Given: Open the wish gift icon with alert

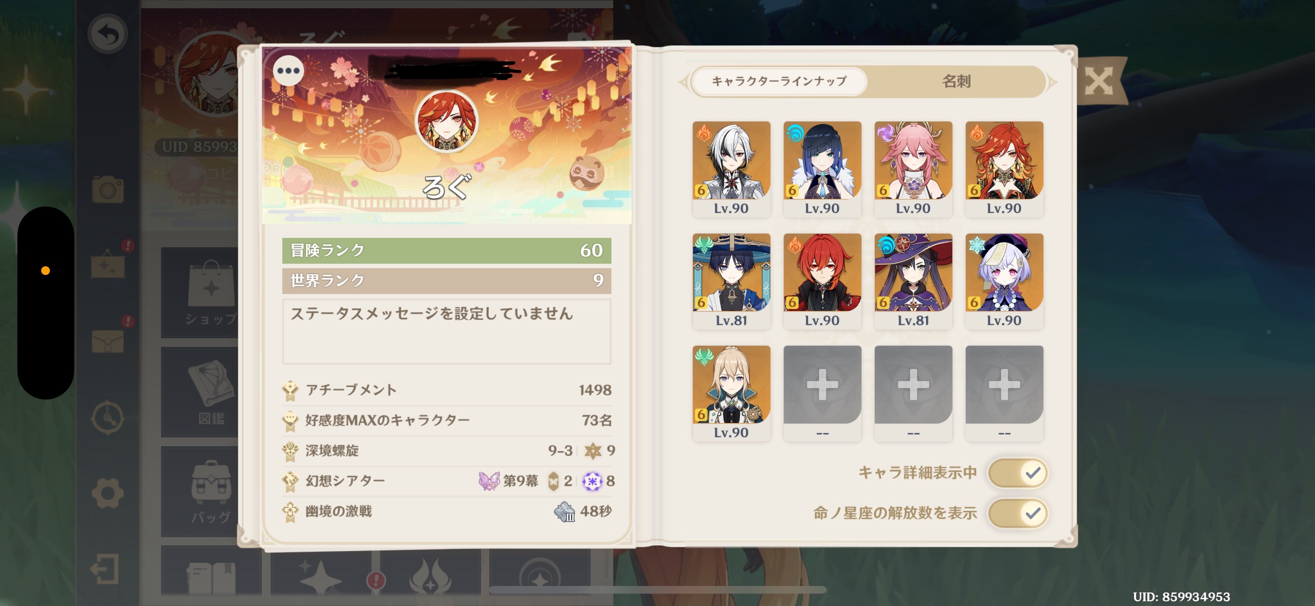Looking at the screenshot, I should tap(108, 265).
